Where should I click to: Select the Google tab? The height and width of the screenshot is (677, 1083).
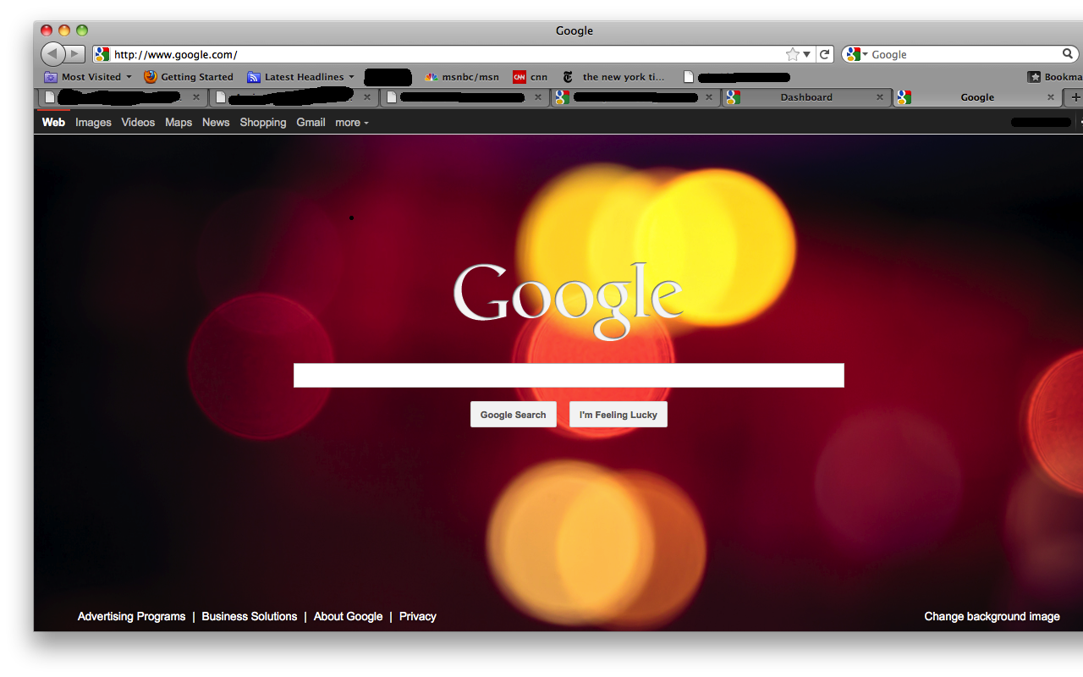[977, 97]
